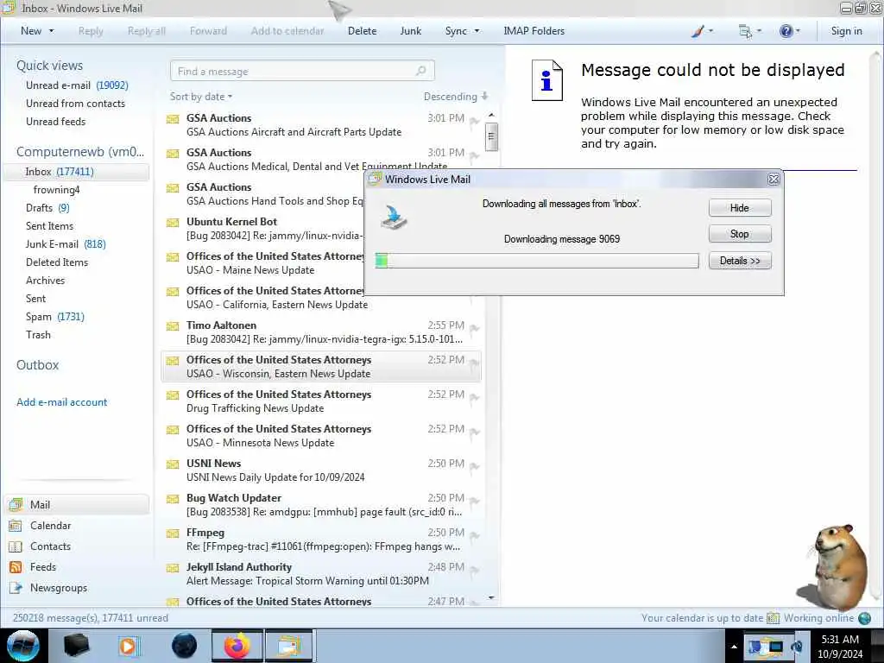The image size is (884, 663).
Task: Click the download progress bar
Action: (537, 260)
